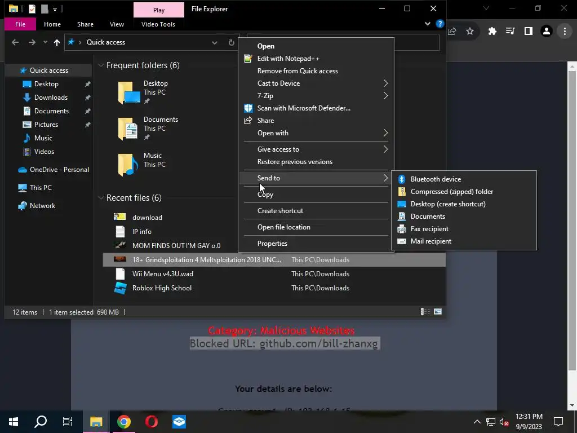This screenshot has width=577, height=433.
Task: Click the Back navigation arrow
Action: click(15, 42)
